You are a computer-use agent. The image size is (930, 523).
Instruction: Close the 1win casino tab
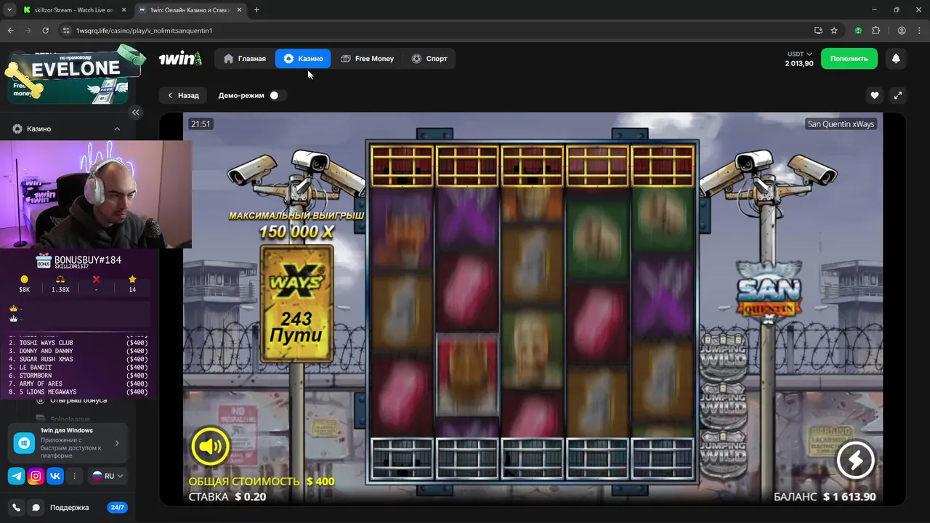[240, 10]
